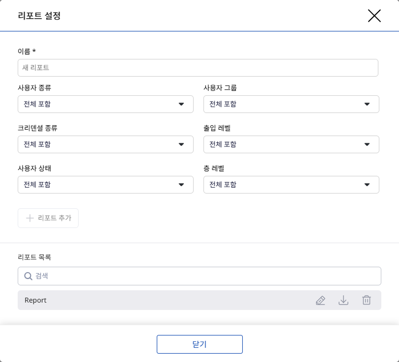This screenshot has width=399, height=362.
Task: Click the 닫기 button
Action: (199, 344)
